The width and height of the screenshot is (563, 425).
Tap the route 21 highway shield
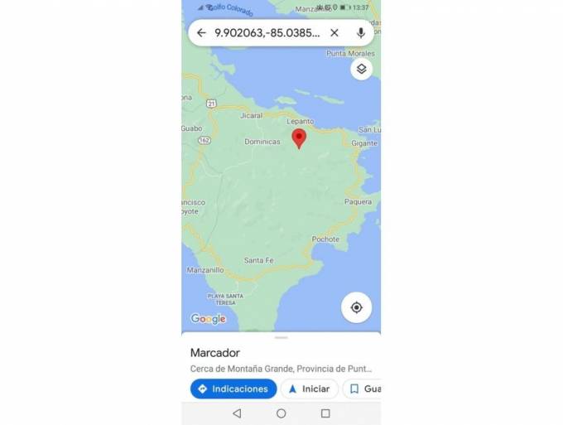click(211, 104)
